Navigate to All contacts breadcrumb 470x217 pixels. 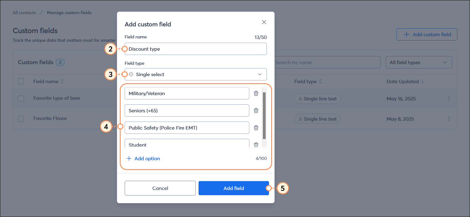[24, 12]
